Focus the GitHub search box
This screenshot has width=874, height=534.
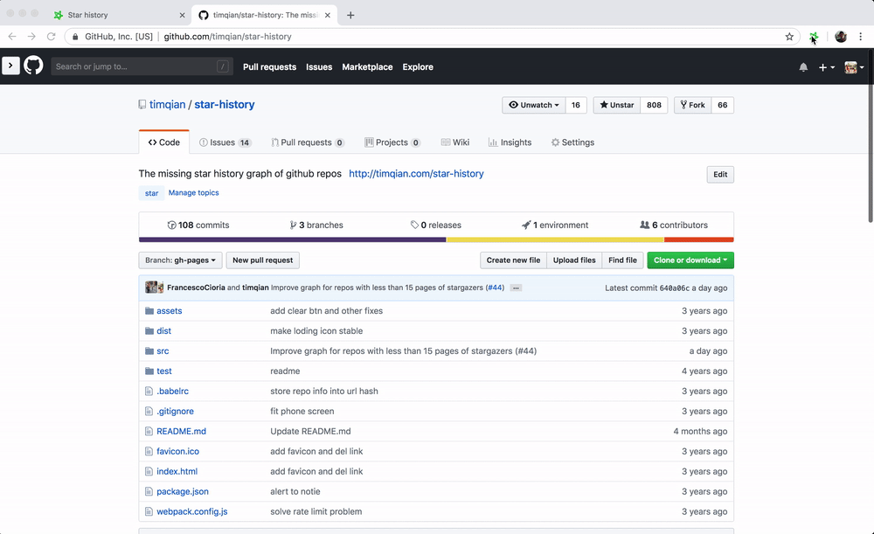[142, 66]
